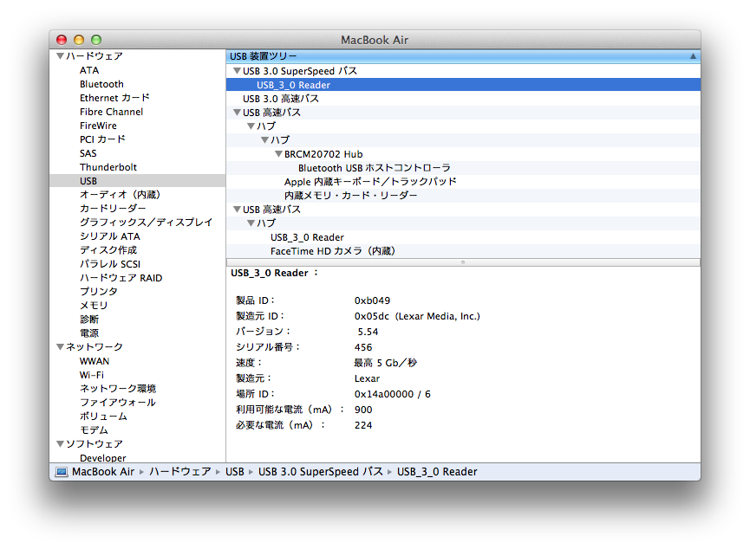This screenshot has width=750, height=549.
Task: Select Bluetooth in the sidebar
Action: click(101, 84)
